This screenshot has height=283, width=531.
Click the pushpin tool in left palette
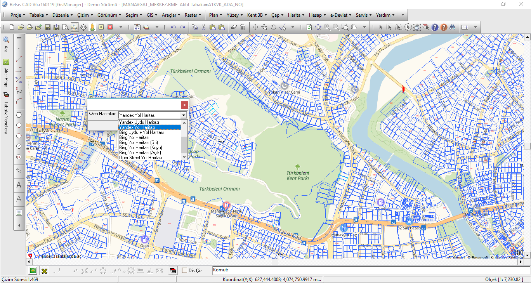pyautogui.click(x=19, y=170)
